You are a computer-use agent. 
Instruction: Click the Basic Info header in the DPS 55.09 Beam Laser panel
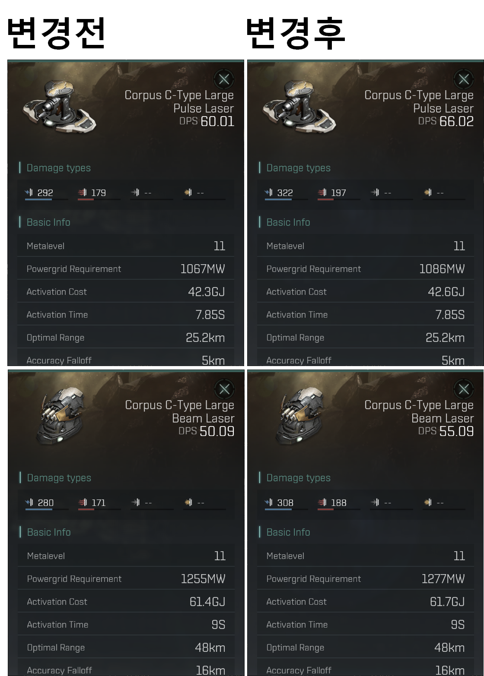tap(288, 532)
